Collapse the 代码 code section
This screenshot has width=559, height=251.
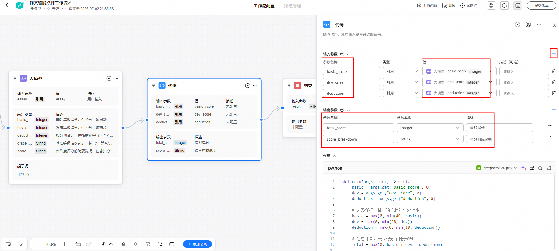334,156
